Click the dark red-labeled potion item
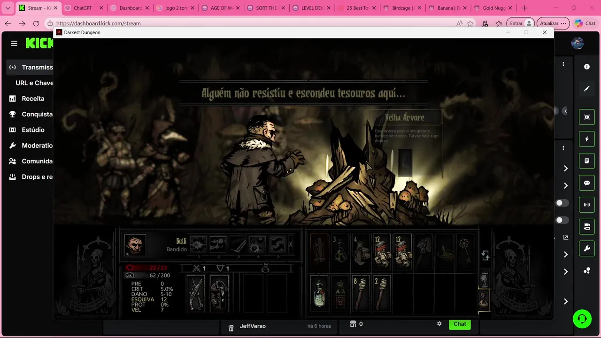 [x=340, y=294]
